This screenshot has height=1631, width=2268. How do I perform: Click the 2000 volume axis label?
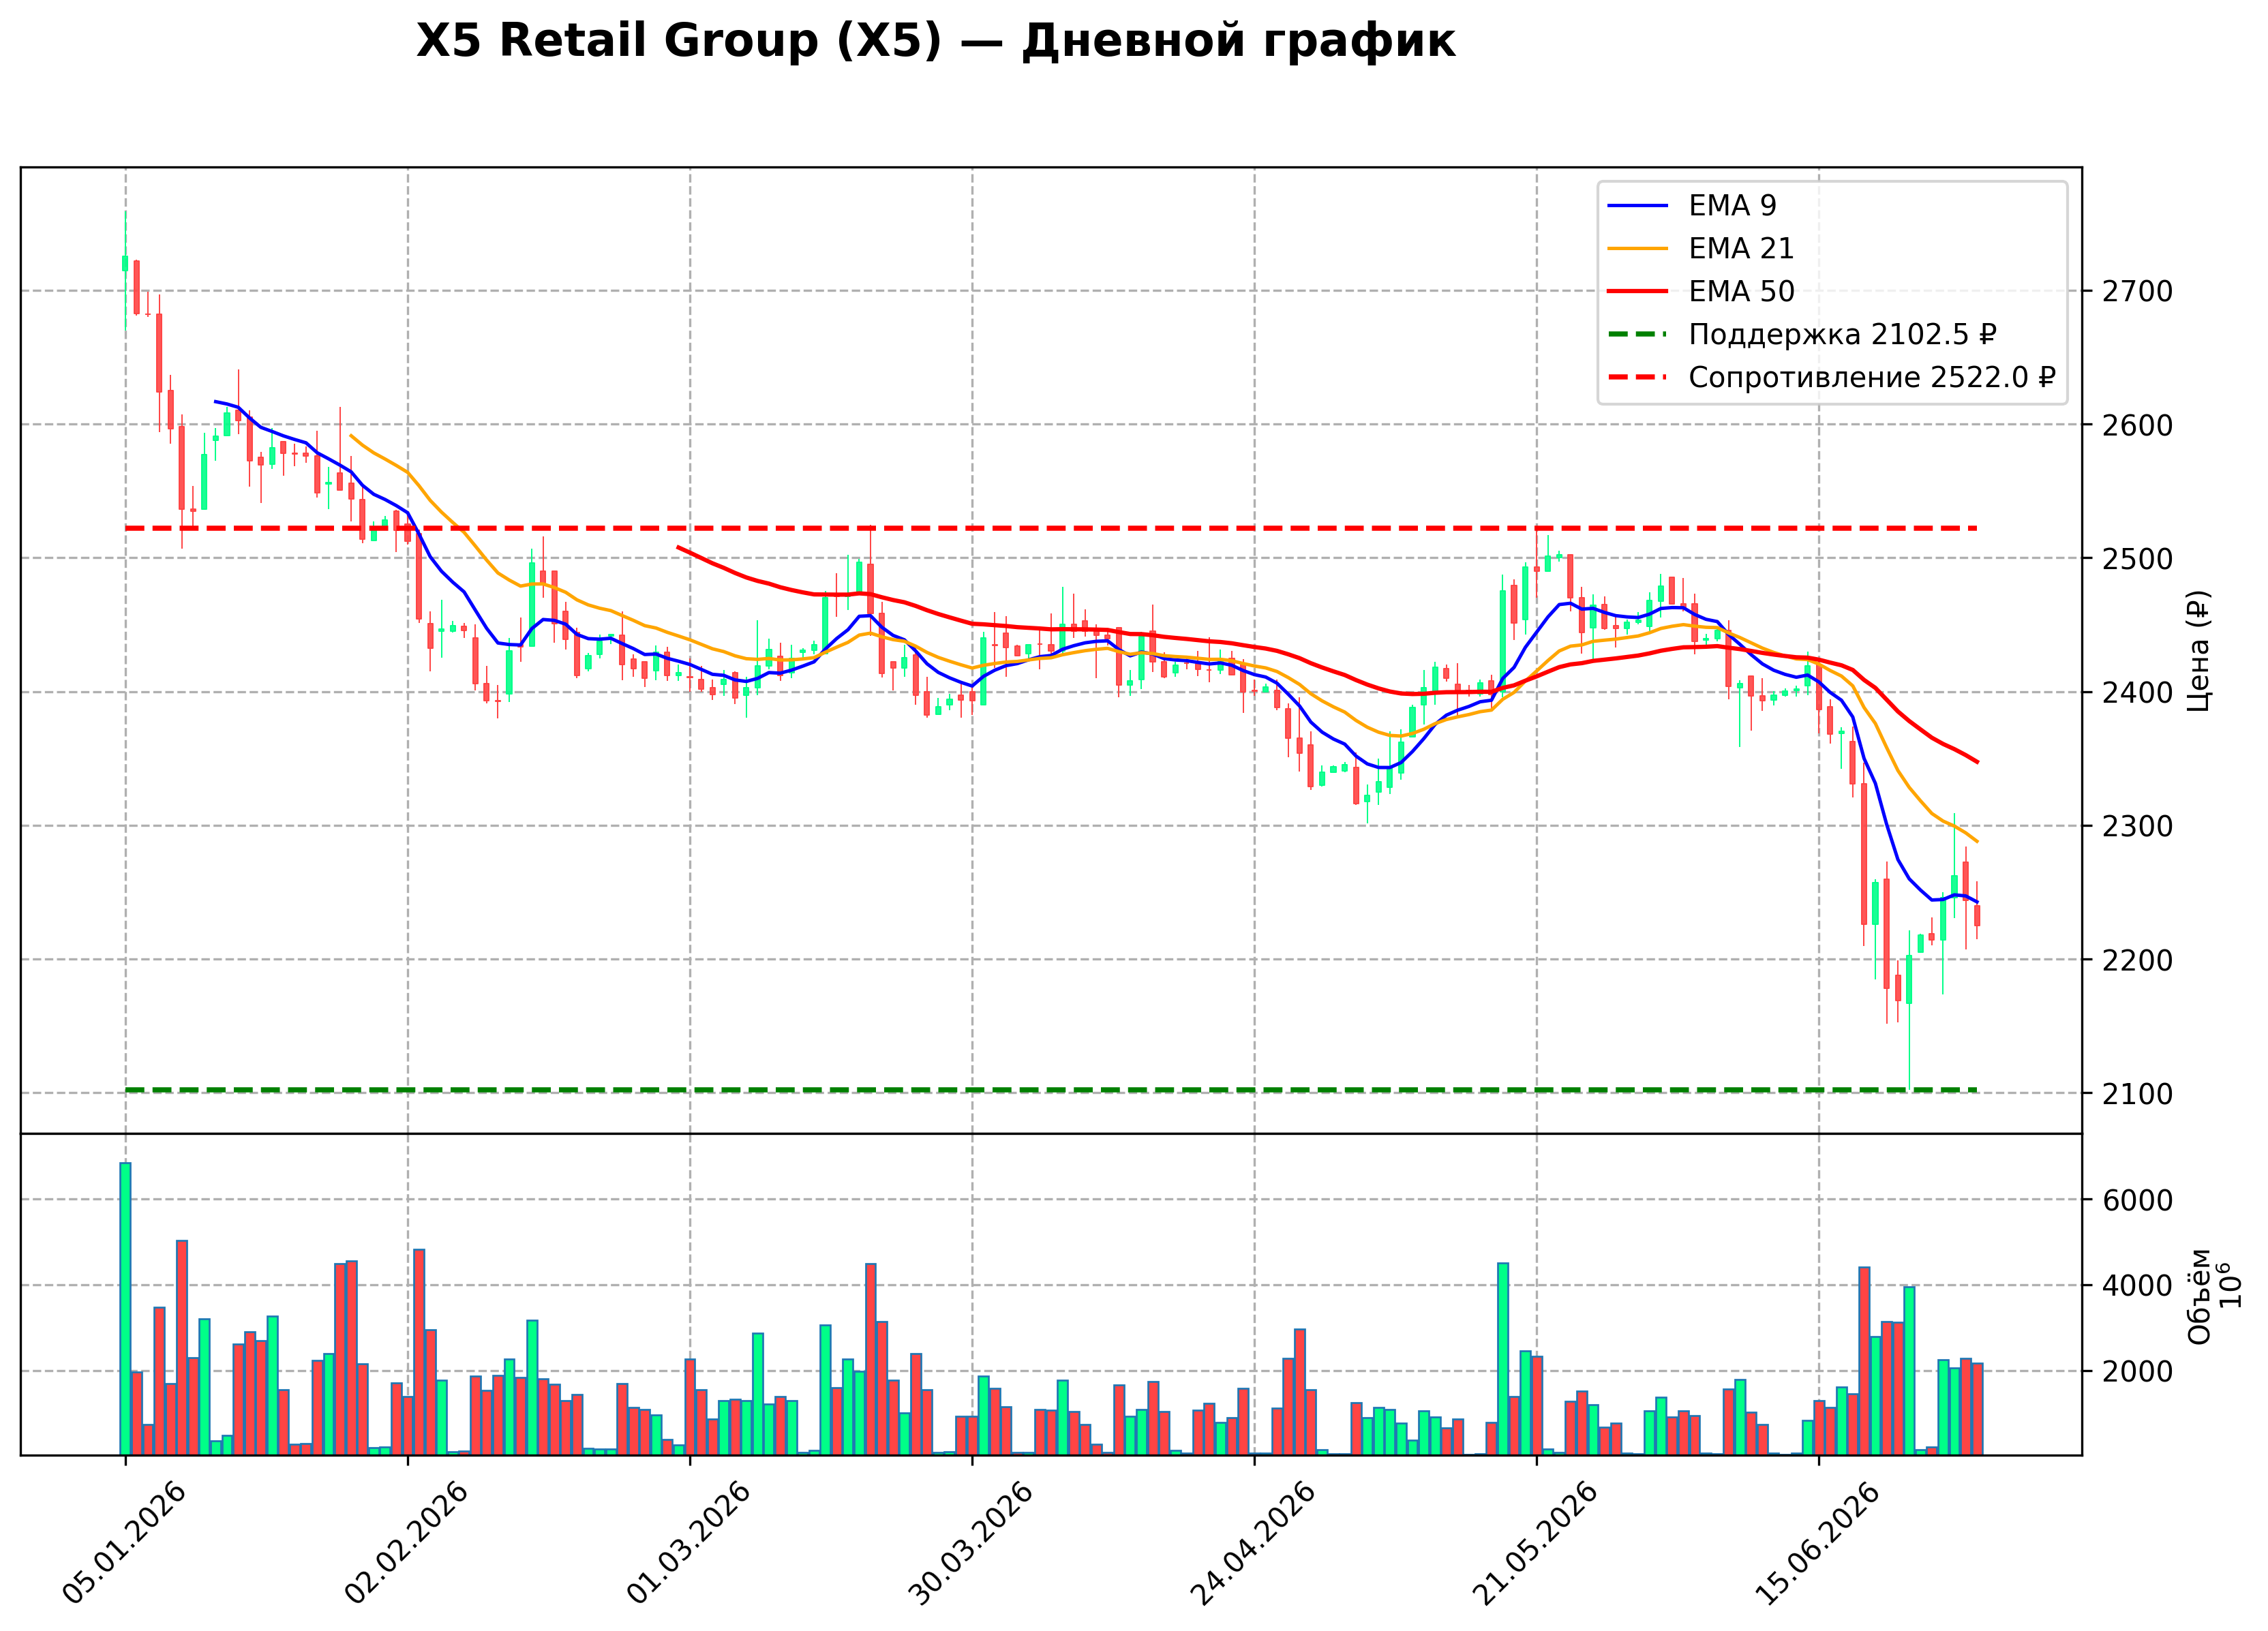click(2137, 1372)
